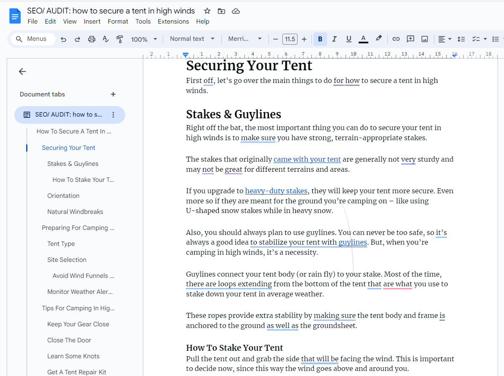Jump to Securing Your Tent outline entry
This screenshot has height=376, width=504.
point(68,148)
